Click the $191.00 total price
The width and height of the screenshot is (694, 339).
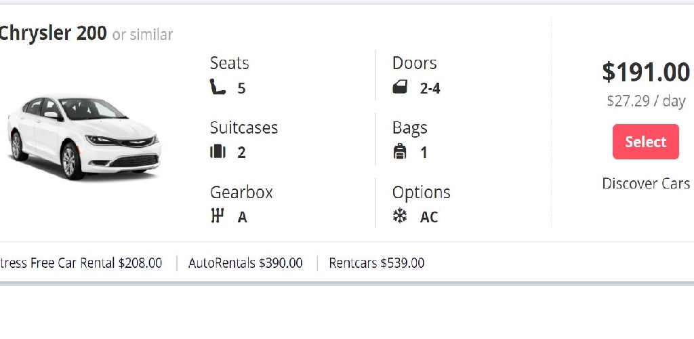coord(646,72)
